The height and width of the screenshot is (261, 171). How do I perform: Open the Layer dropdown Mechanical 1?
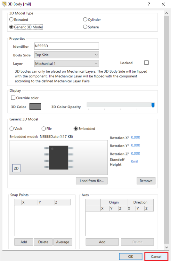click(x=67, y=63)
